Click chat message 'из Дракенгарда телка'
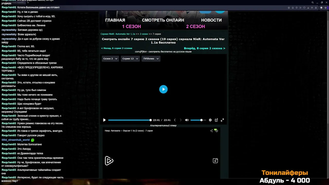329x185 pixels. [30, 153]
